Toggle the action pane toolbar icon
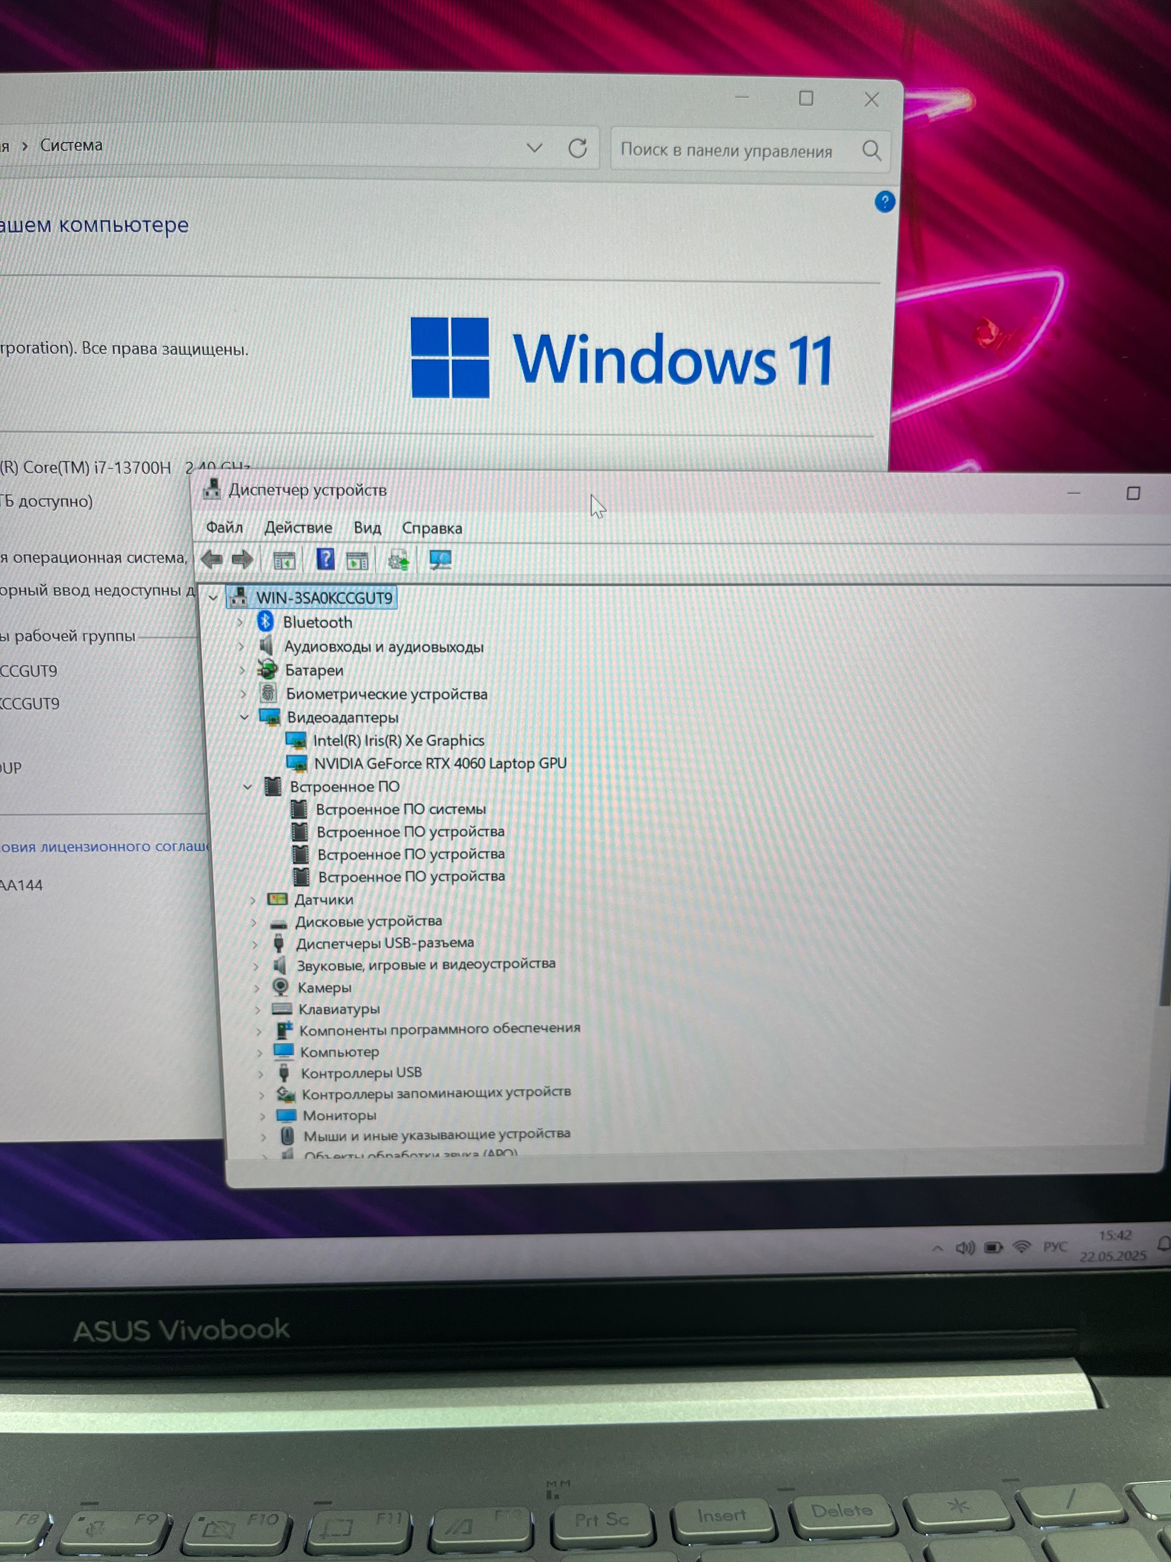 tap(358, 561)
